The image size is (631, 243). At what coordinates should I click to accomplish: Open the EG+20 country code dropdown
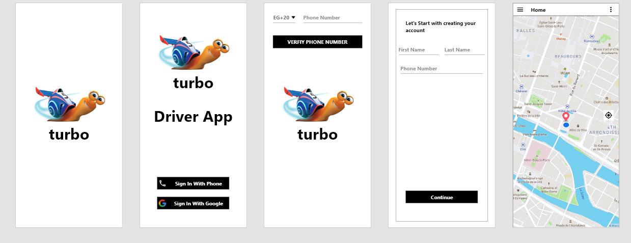284,18
